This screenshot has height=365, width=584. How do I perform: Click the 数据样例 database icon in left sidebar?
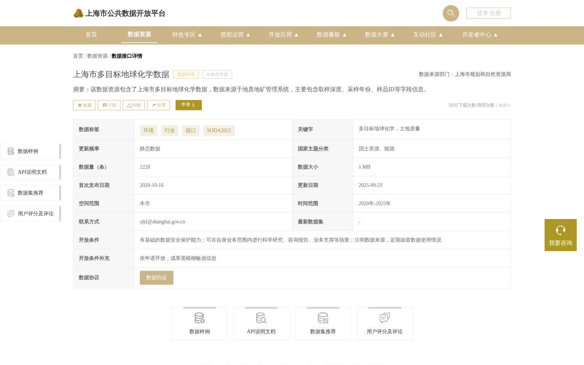[x=11, y=151]
